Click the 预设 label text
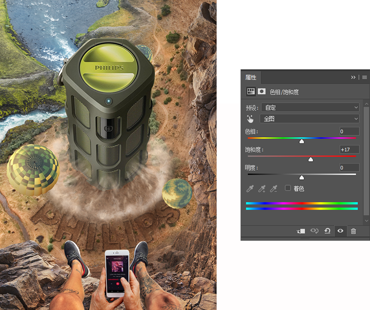This screenshot has height=310, width=370. coord(252,108)
